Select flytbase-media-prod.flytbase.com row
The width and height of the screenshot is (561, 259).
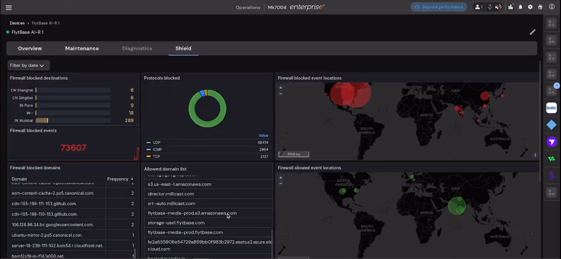(208, 232)
